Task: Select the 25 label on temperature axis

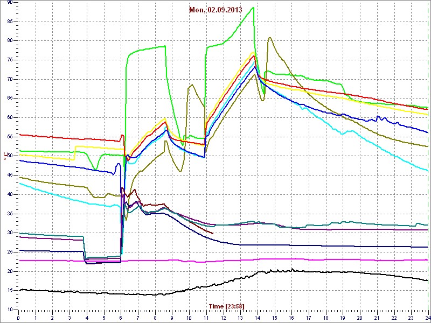Action: tap(9, 252)
